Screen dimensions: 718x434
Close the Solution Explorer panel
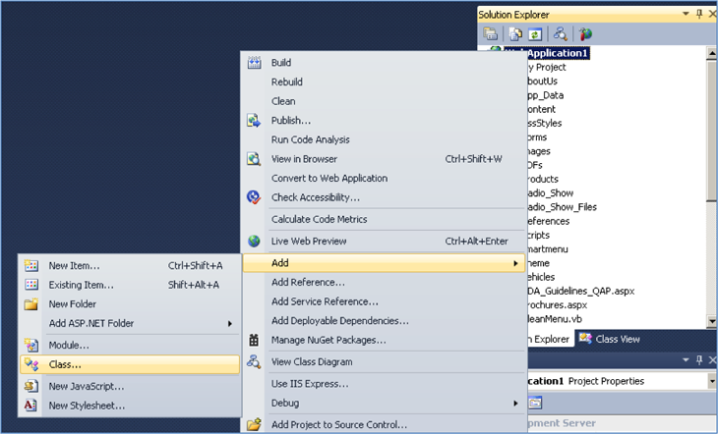point(712,14)
